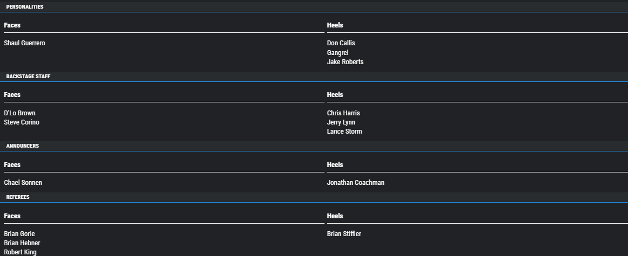
Task: Click the Heels heading under Personalities
Action: click(x=335, y=25)
